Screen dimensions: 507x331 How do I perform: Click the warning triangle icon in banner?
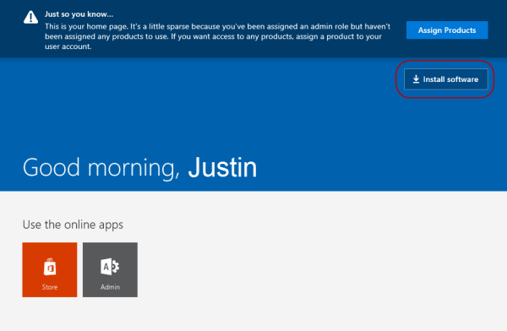[x=30, y=17]
